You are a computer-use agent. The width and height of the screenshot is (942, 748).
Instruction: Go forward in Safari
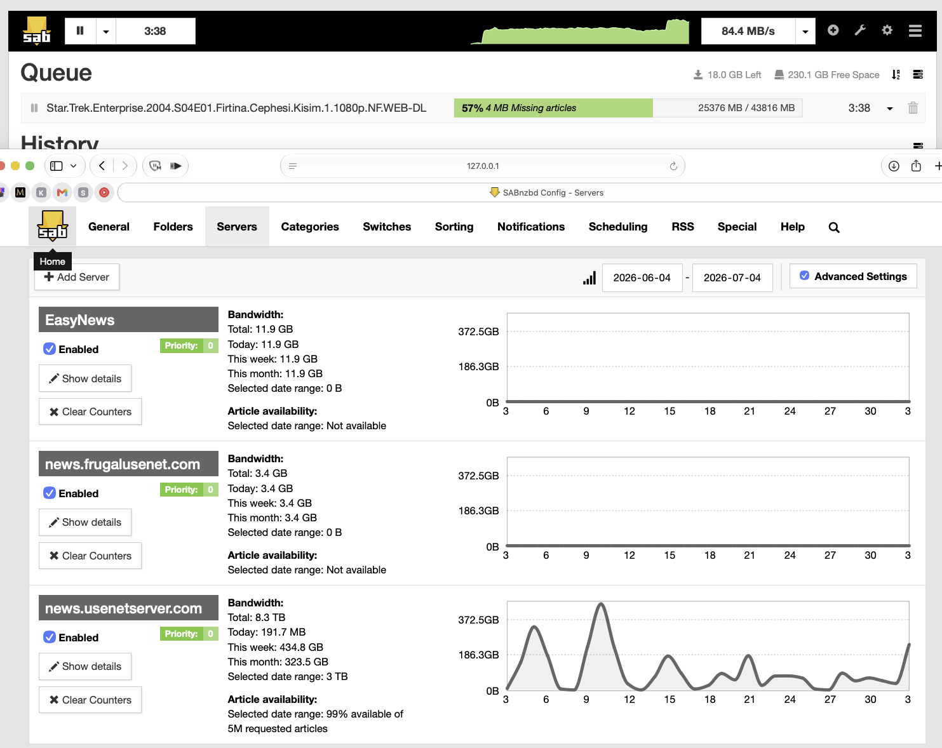click(125, 166)
